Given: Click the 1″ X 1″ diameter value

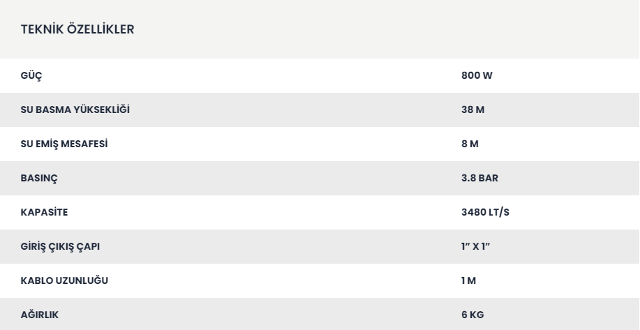Looking at the screenshot, I should [475, 246].
